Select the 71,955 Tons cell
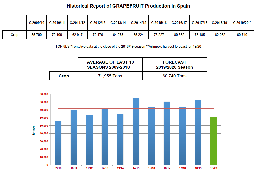The width and height of the screenshot is (257, 177). (110, 76)
